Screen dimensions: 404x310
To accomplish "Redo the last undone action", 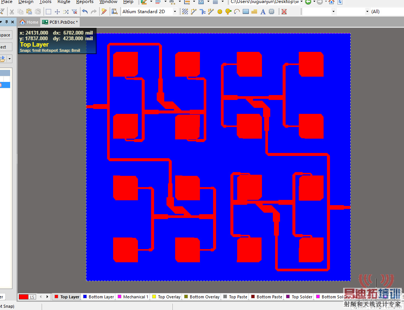I will (94, 12).
